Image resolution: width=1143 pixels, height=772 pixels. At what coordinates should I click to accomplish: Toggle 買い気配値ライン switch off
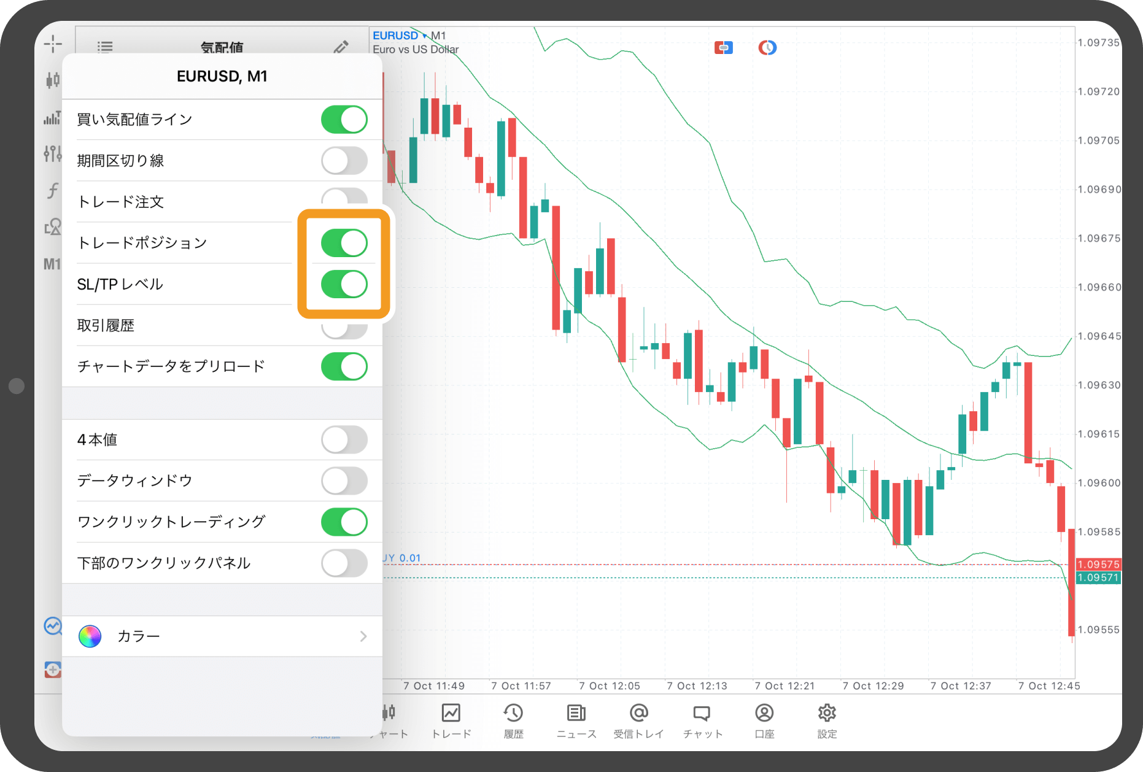pyautogui.click(x=344, y=120)
